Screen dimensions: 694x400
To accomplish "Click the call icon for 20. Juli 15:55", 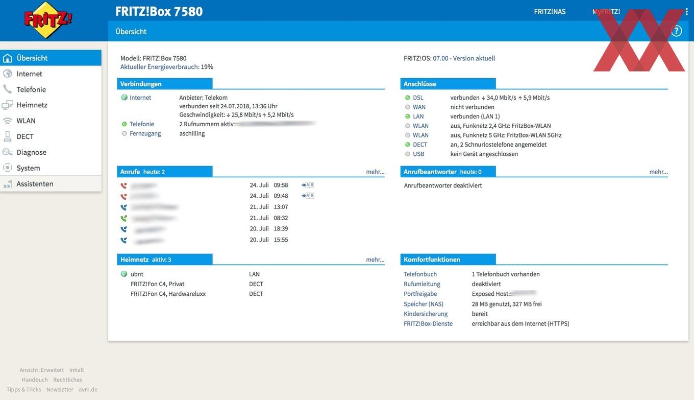I will [x=123, y=240].
